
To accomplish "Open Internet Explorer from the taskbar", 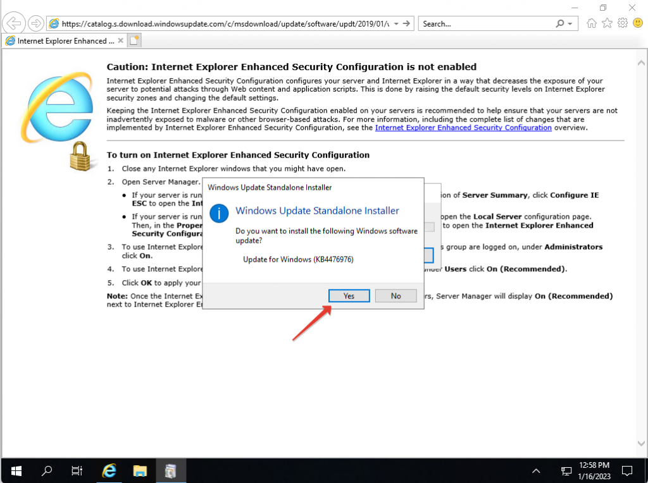I will (x=109, y=470).
